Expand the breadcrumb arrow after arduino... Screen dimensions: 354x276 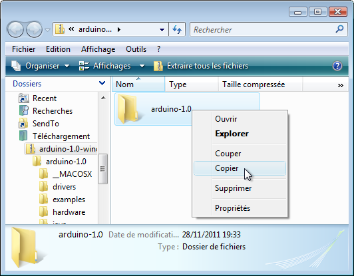click(119, 29)
